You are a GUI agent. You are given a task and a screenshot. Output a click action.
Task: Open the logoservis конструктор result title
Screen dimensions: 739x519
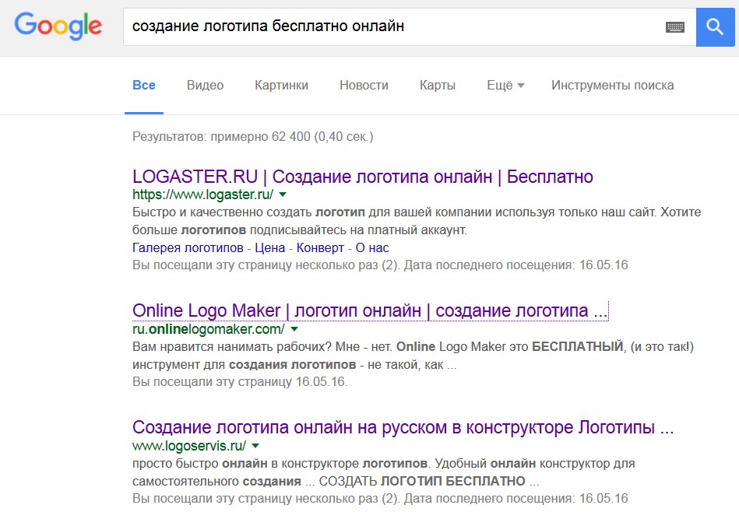click(403, 428)
